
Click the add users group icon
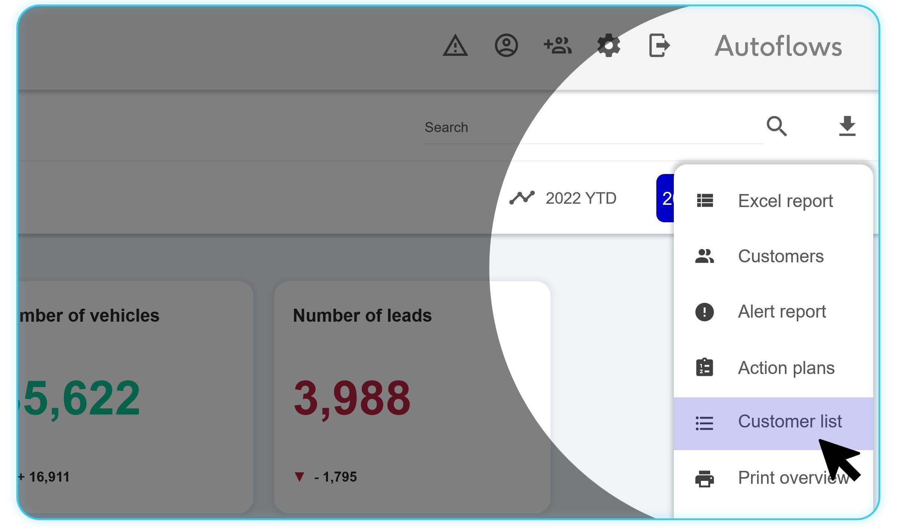558,46
